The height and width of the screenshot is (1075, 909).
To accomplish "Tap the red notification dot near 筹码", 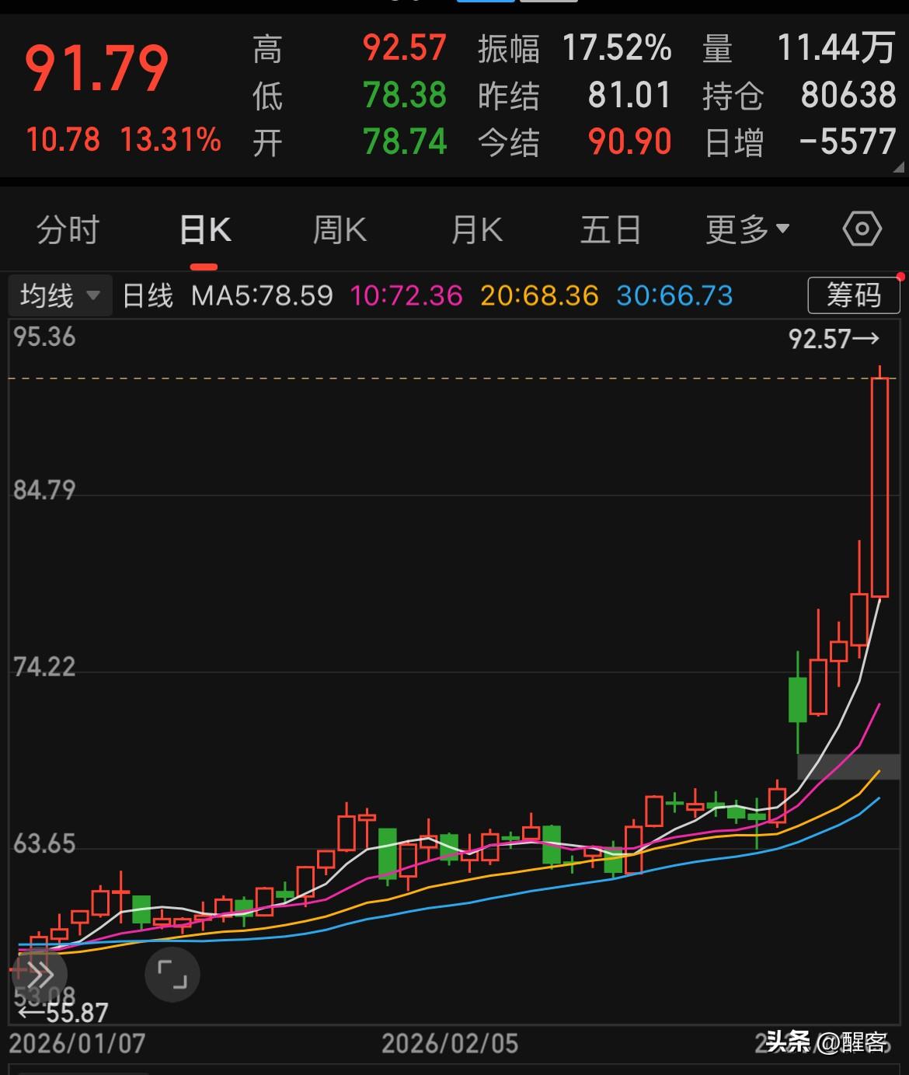I will pos(899,277).
